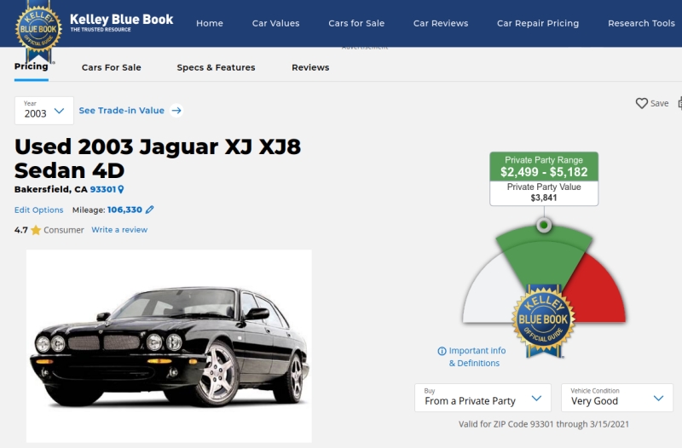Open Car Reviews in the top navigation
The height and width of the screenshot is (448, 682).
441,24
